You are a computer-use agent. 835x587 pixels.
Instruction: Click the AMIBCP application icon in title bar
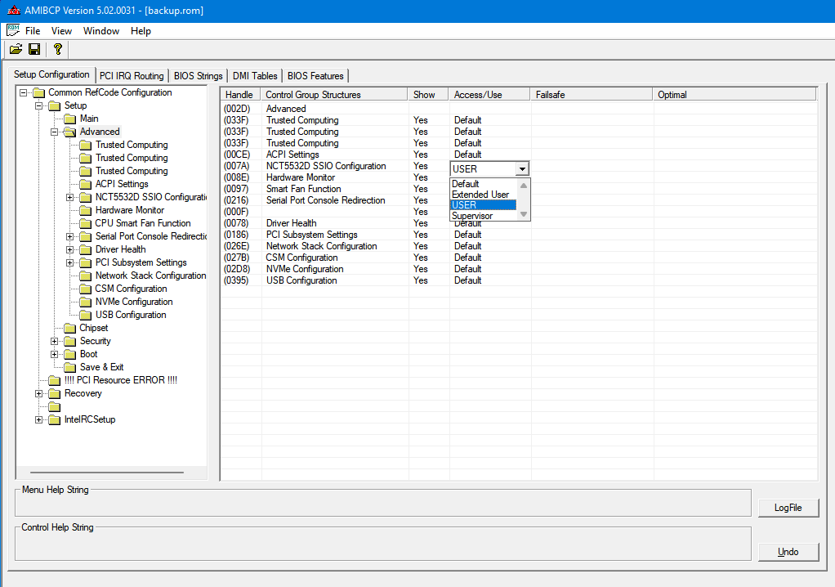click(x=14, y=10)
